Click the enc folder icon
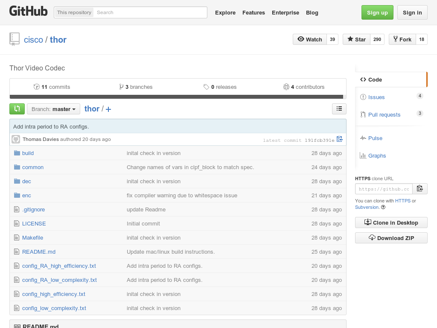This screenshot has width=437, height=328. coord(17,195)
